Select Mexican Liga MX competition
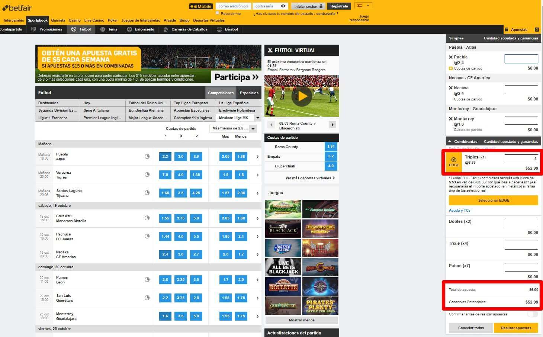 point(234,118)
